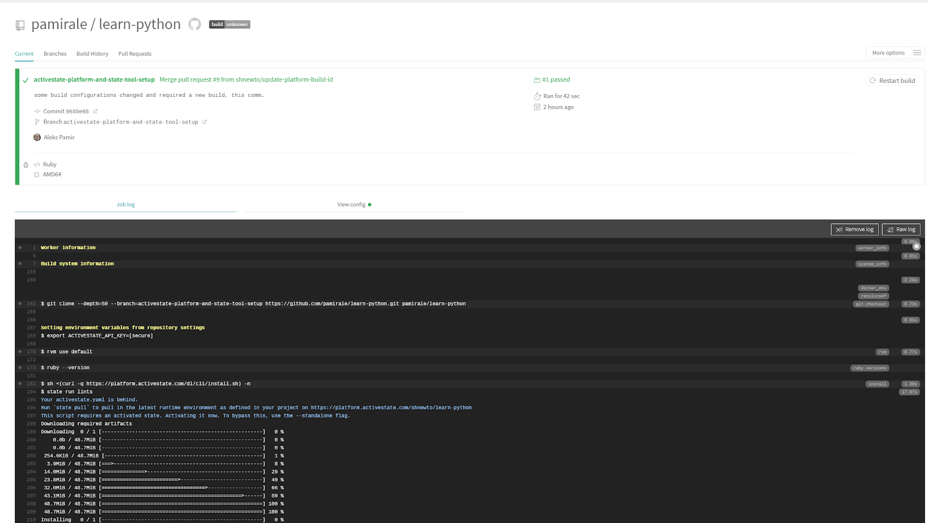
Task: Click the worker_info timing tag
Action: 872,248
